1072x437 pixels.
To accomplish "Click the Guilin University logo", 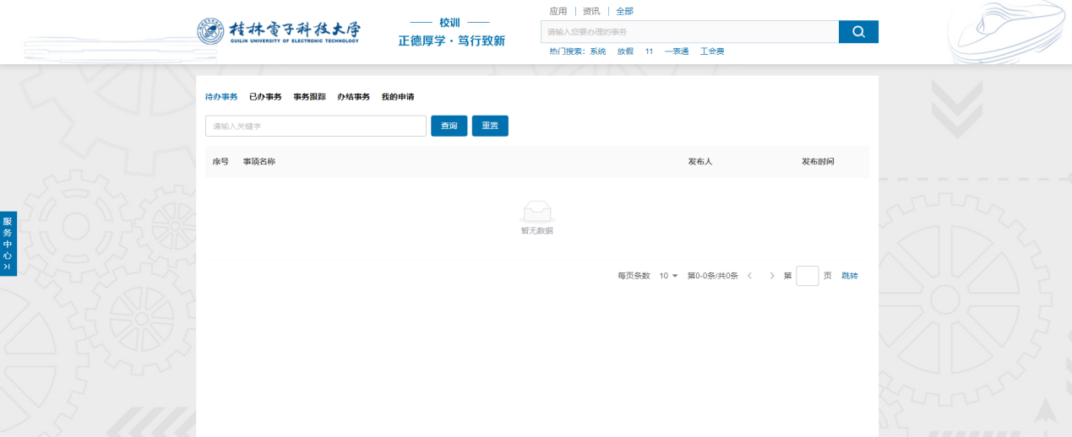I will [278, 31].
